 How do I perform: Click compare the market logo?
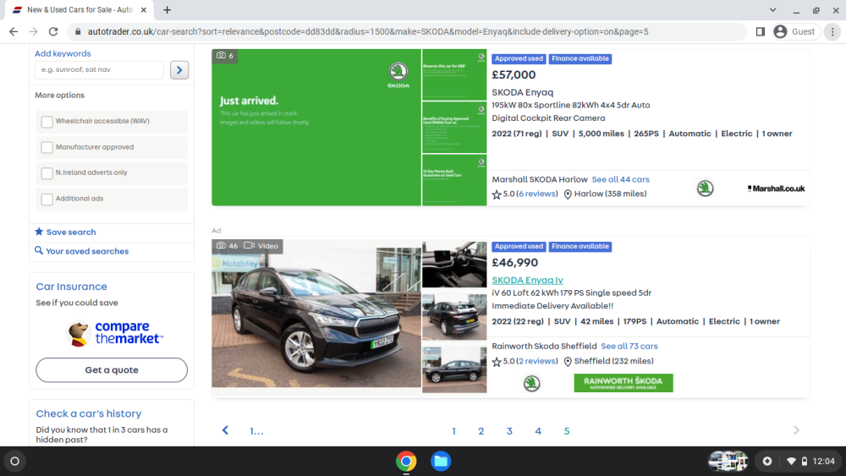pos(114,333)
